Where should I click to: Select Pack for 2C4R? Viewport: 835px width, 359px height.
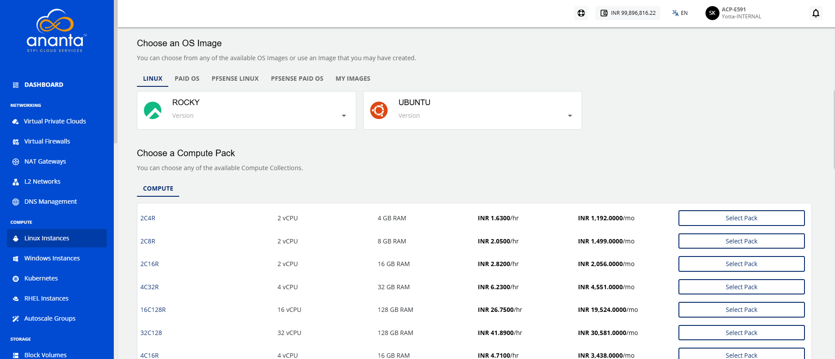(741, 218)
